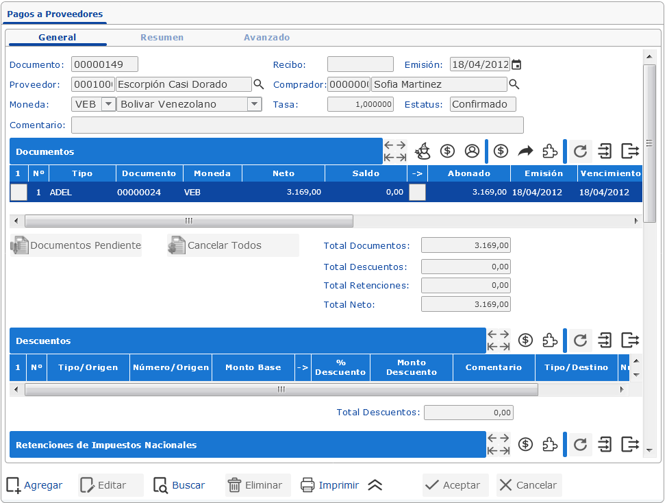This screenshot has width=667, height=503.
Task: Open the Avanzado tab
Action: 266,38
